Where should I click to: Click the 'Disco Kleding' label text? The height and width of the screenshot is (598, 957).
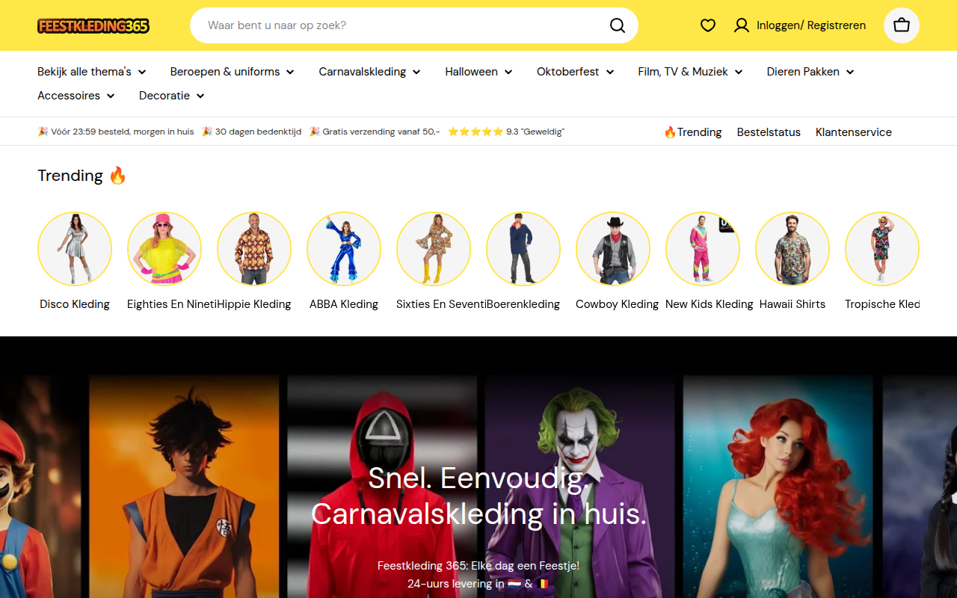75,304
